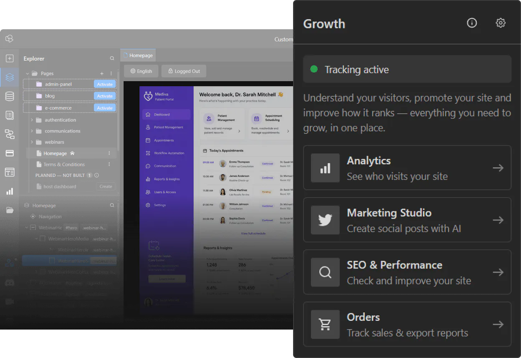521x358 pixels.
Task: Open the English language selector
Action: pos(141,71)
